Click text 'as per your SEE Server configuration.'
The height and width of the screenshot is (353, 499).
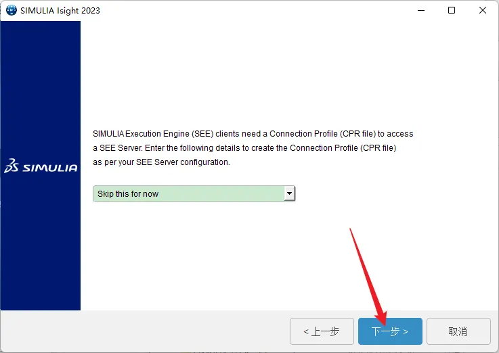[161, 162]
